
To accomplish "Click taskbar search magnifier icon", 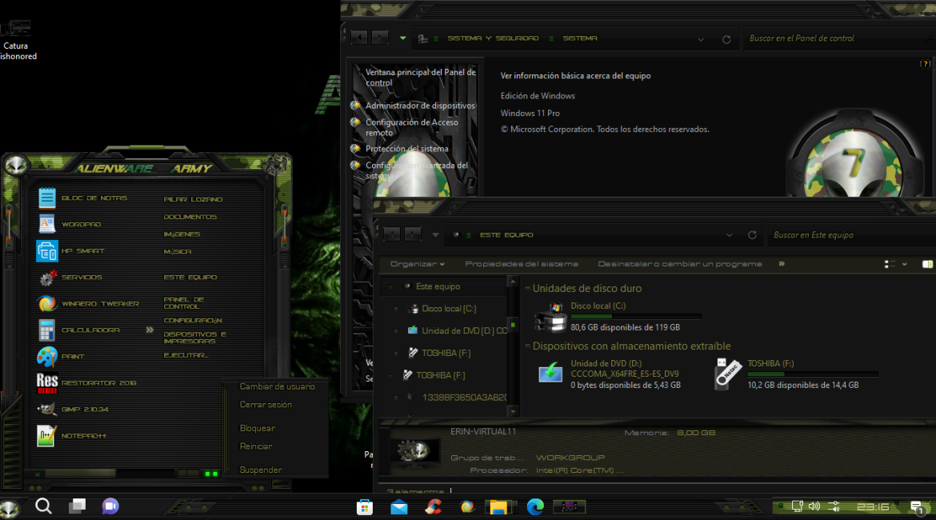I will [x=43, y=506].
